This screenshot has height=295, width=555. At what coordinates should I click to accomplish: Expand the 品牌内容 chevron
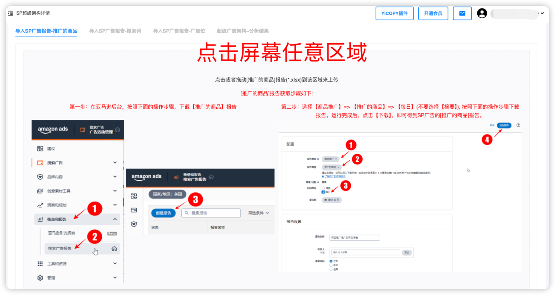115,177
